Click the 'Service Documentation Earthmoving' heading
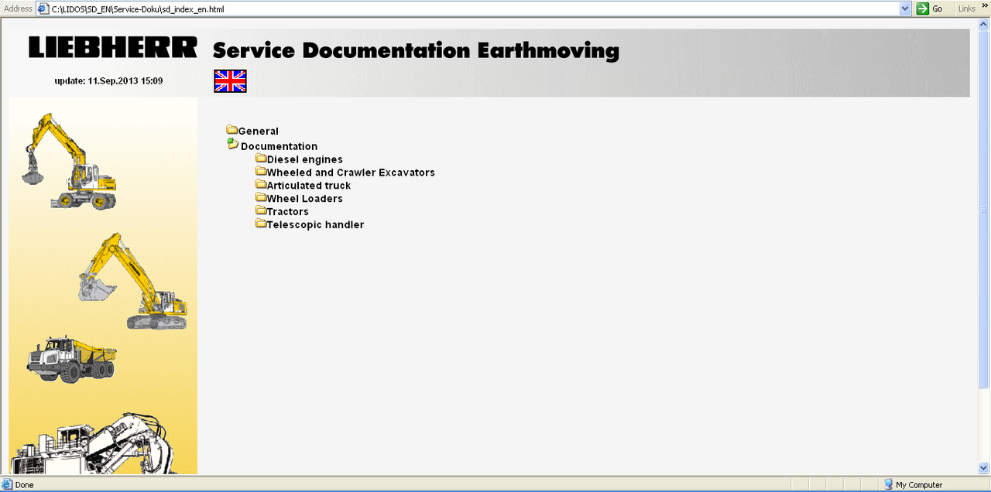Viewport: 991px width, 492px height. coord(416,51)
